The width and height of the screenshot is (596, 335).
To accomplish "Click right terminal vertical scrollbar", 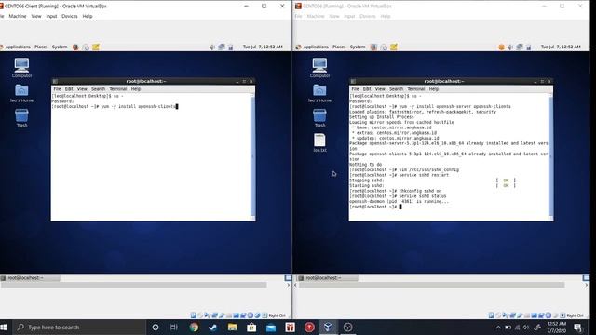I will coord(550,156).
